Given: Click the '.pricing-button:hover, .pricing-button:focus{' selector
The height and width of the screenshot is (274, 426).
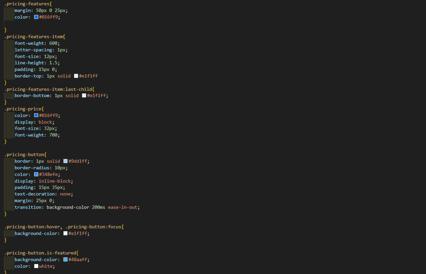Looking at the screenshot, I should [64, 227].
